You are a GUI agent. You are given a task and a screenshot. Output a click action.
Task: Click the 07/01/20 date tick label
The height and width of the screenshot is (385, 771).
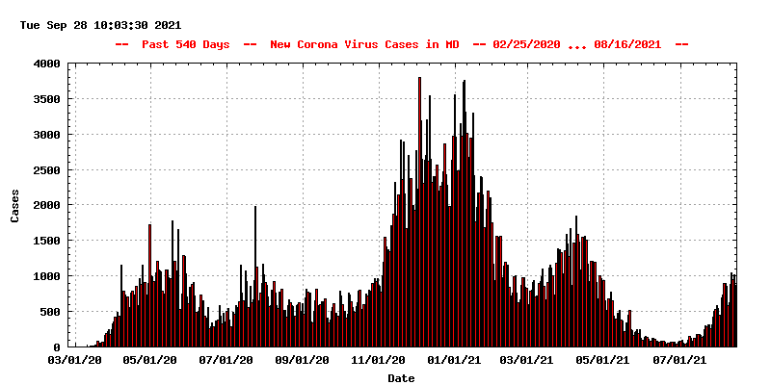click(226, 360)
